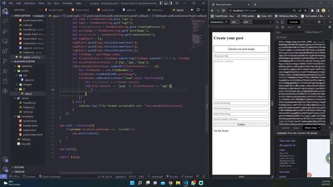333x187 pixels.
Task: Toggle the device toolbar in DevTools
Action: coord(282,22)
